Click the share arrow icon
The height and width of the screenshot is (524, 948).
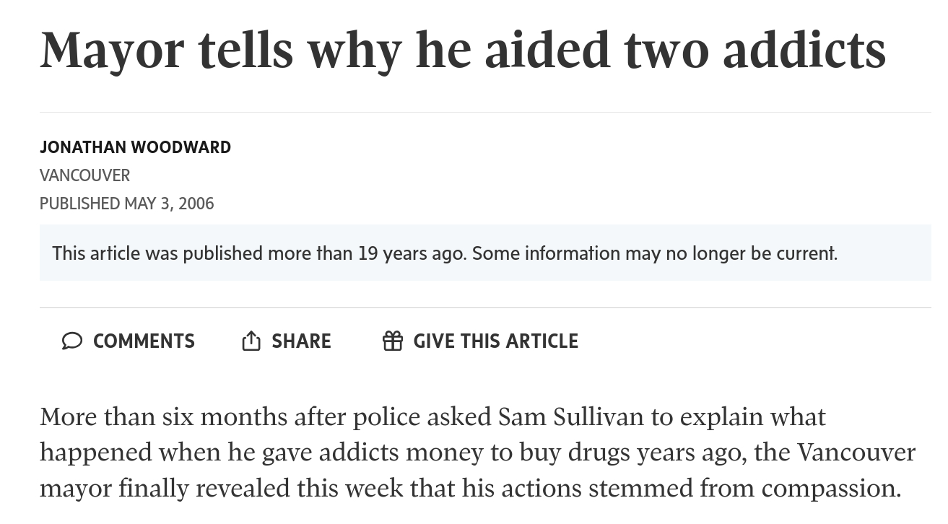tap(251, 341)
